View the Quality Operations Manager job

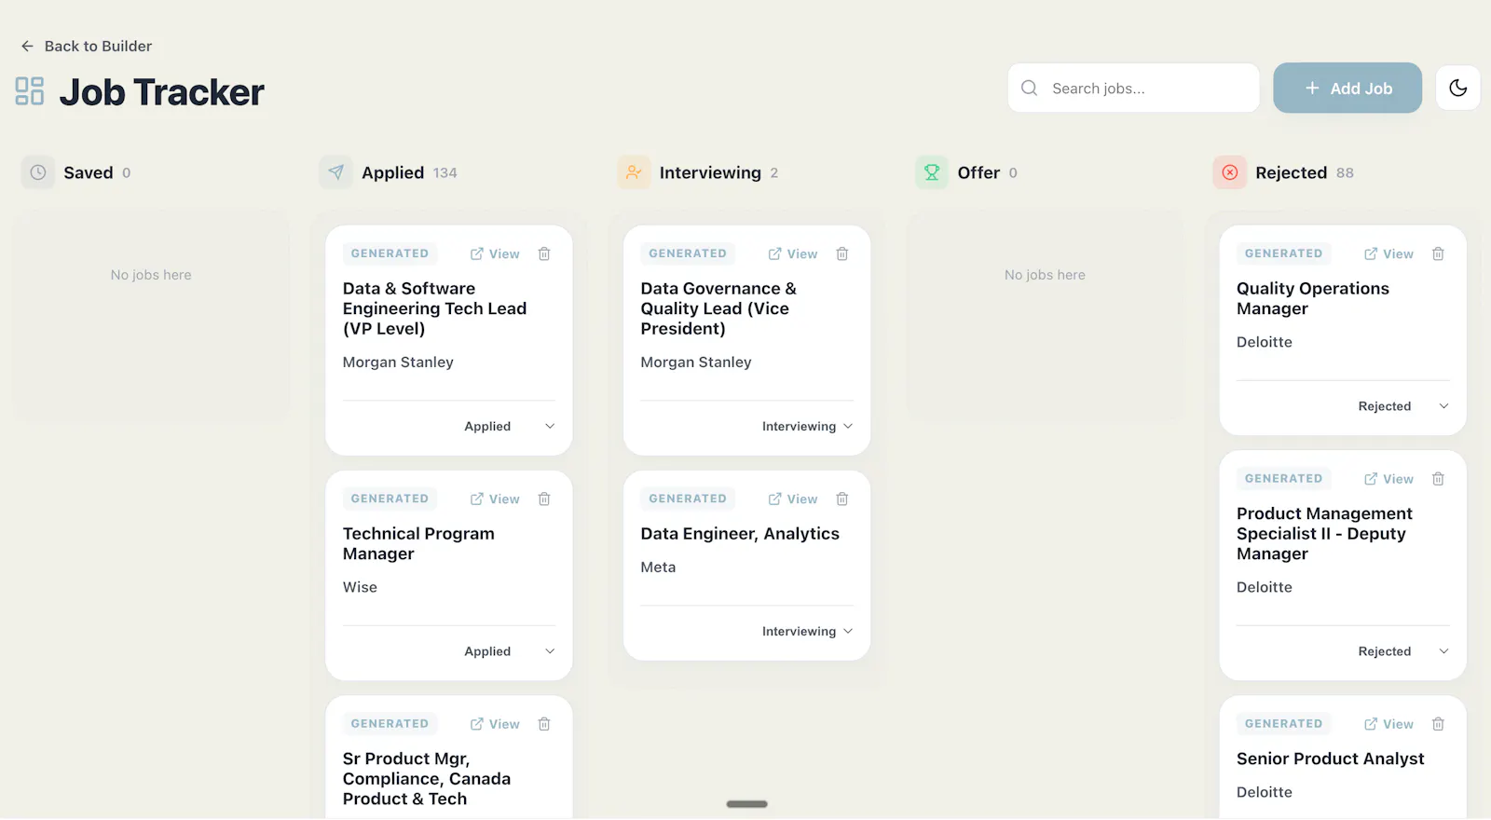pos(1388,253)
